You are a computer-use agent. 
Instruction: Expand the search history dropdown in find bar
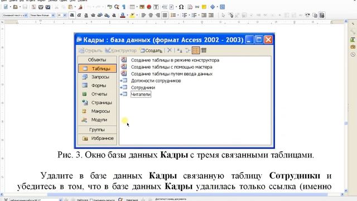pos(60,200)
